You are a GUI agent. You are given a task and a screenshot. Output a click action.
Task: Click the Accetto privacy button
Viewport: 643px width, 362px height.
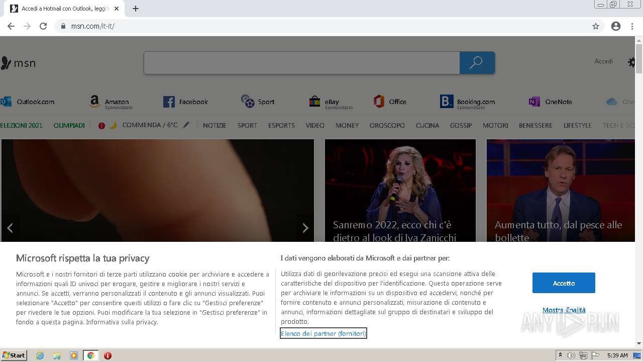pyautogui.click(x=564, y=283)
